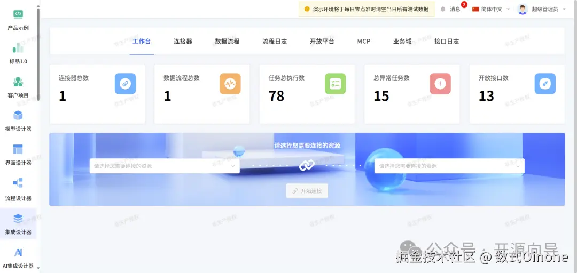Switch to the 连接器 tab

point(183,42)
